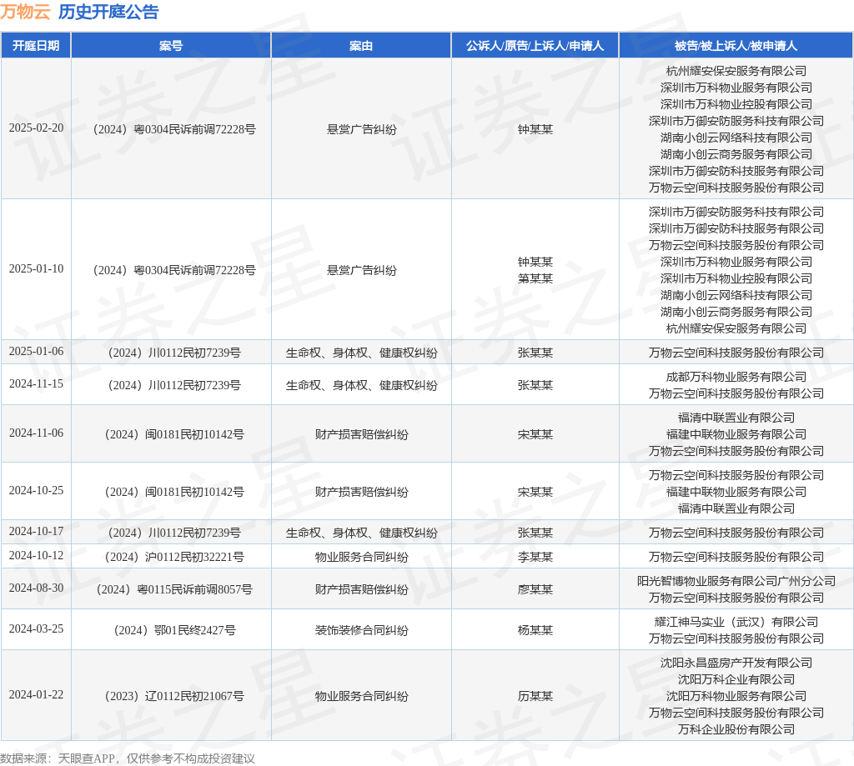Select the date 2025-02-20
The image size is (854, 766).
tap(36, 128)
